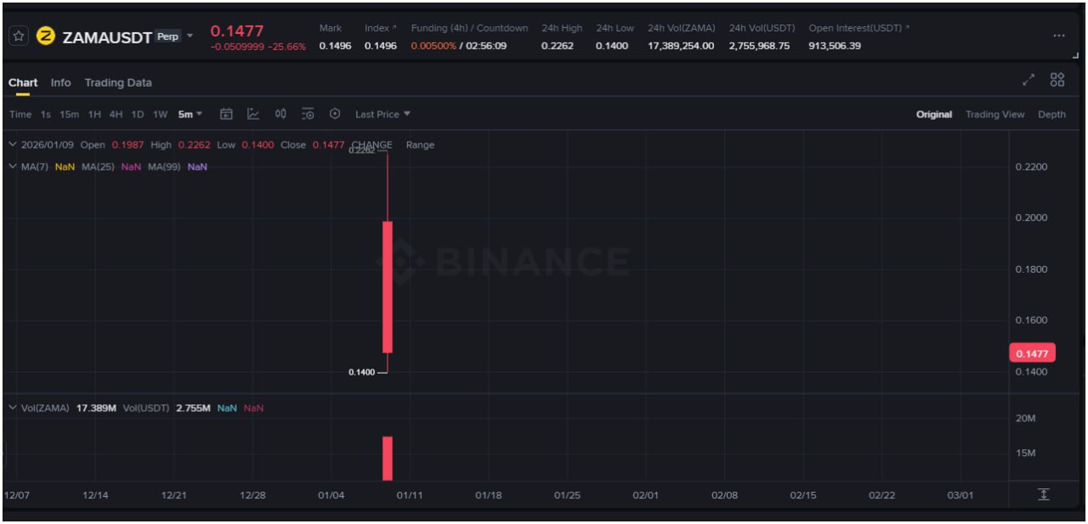This screenshot has width=1088, height=524.
Task: Open the ZAMAUSDT pair selector dropdown arrow
Action: click(x=190, y=36)
